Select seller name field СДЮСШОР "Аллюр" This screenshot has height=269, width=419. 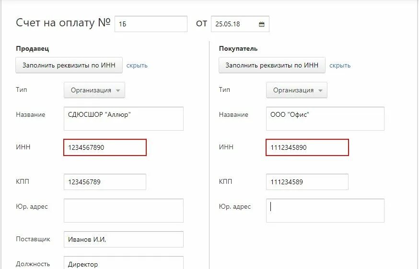point(124,119)
